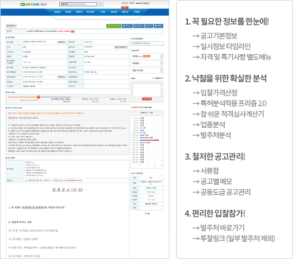Viewport: 293px width, 259px height.
Task: Expand the 입찰가격산정 row arrow in sidebar
Action: pyautogui.click(x=162, y=70)
